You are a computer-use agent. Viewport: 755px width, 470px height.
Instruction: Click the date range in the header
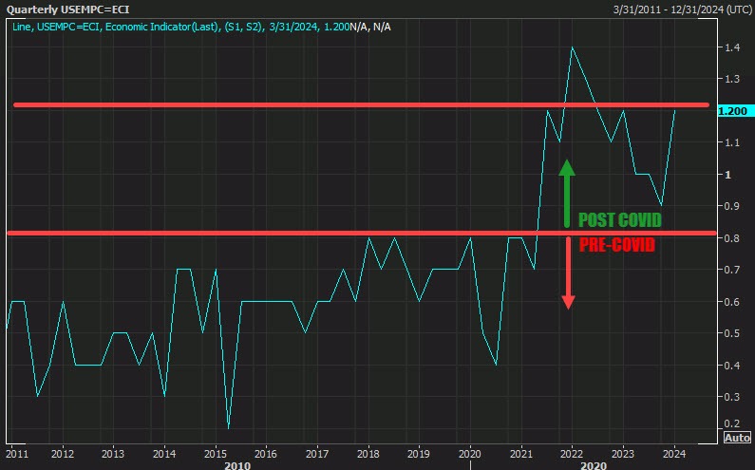click(668, 9)
